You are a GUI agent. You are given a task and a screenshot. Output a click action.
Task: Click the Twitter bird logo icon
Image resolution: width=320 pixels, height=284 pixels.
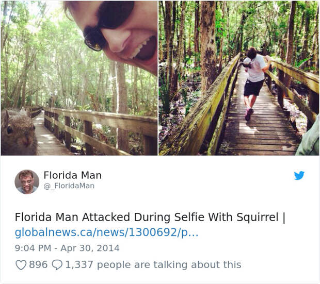[299, 176]
